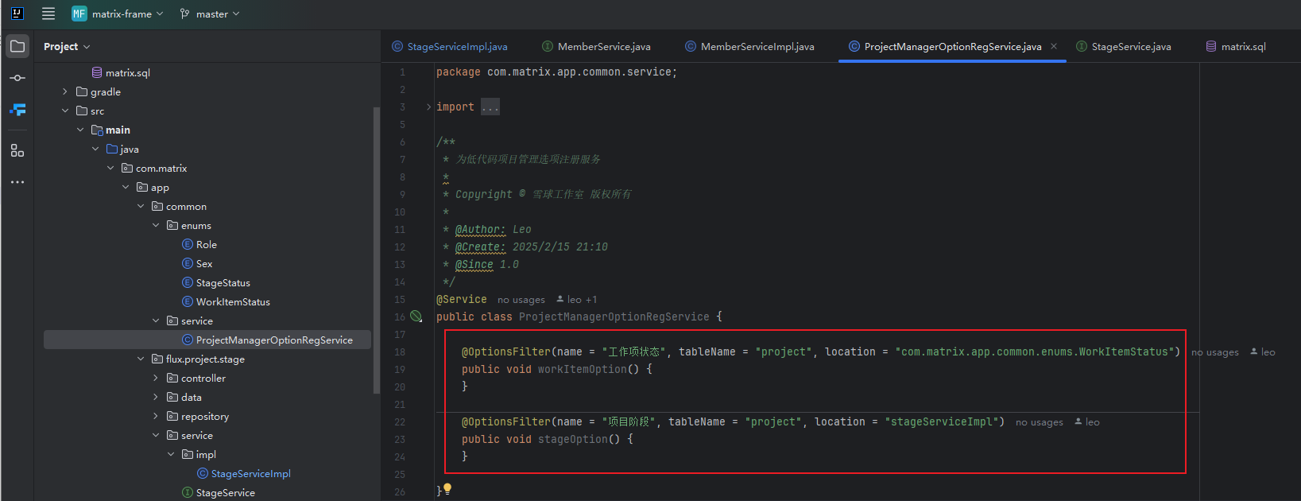Image resolution: width=1301 pixels, height=501 pixels.
Task: Collapse the impl package
Action: [171, 454]
